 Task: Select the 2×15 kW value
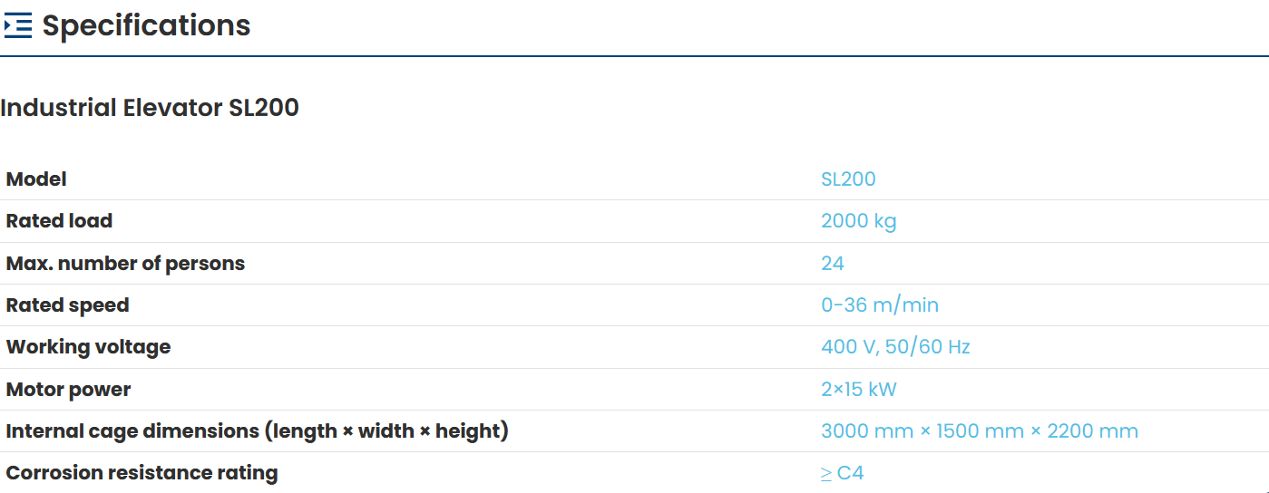858,390
